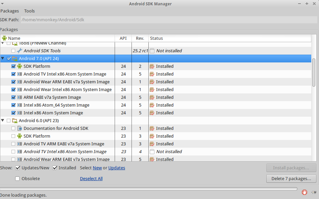Click the Documentation for Android SDK icon
Image resolution: width=319 pixels, height=199 pixels.
(x=20, y=129)
